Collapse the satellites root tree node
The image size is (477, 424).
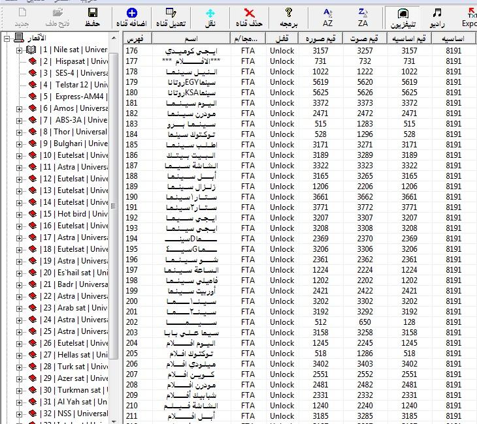tap(7, 38)
